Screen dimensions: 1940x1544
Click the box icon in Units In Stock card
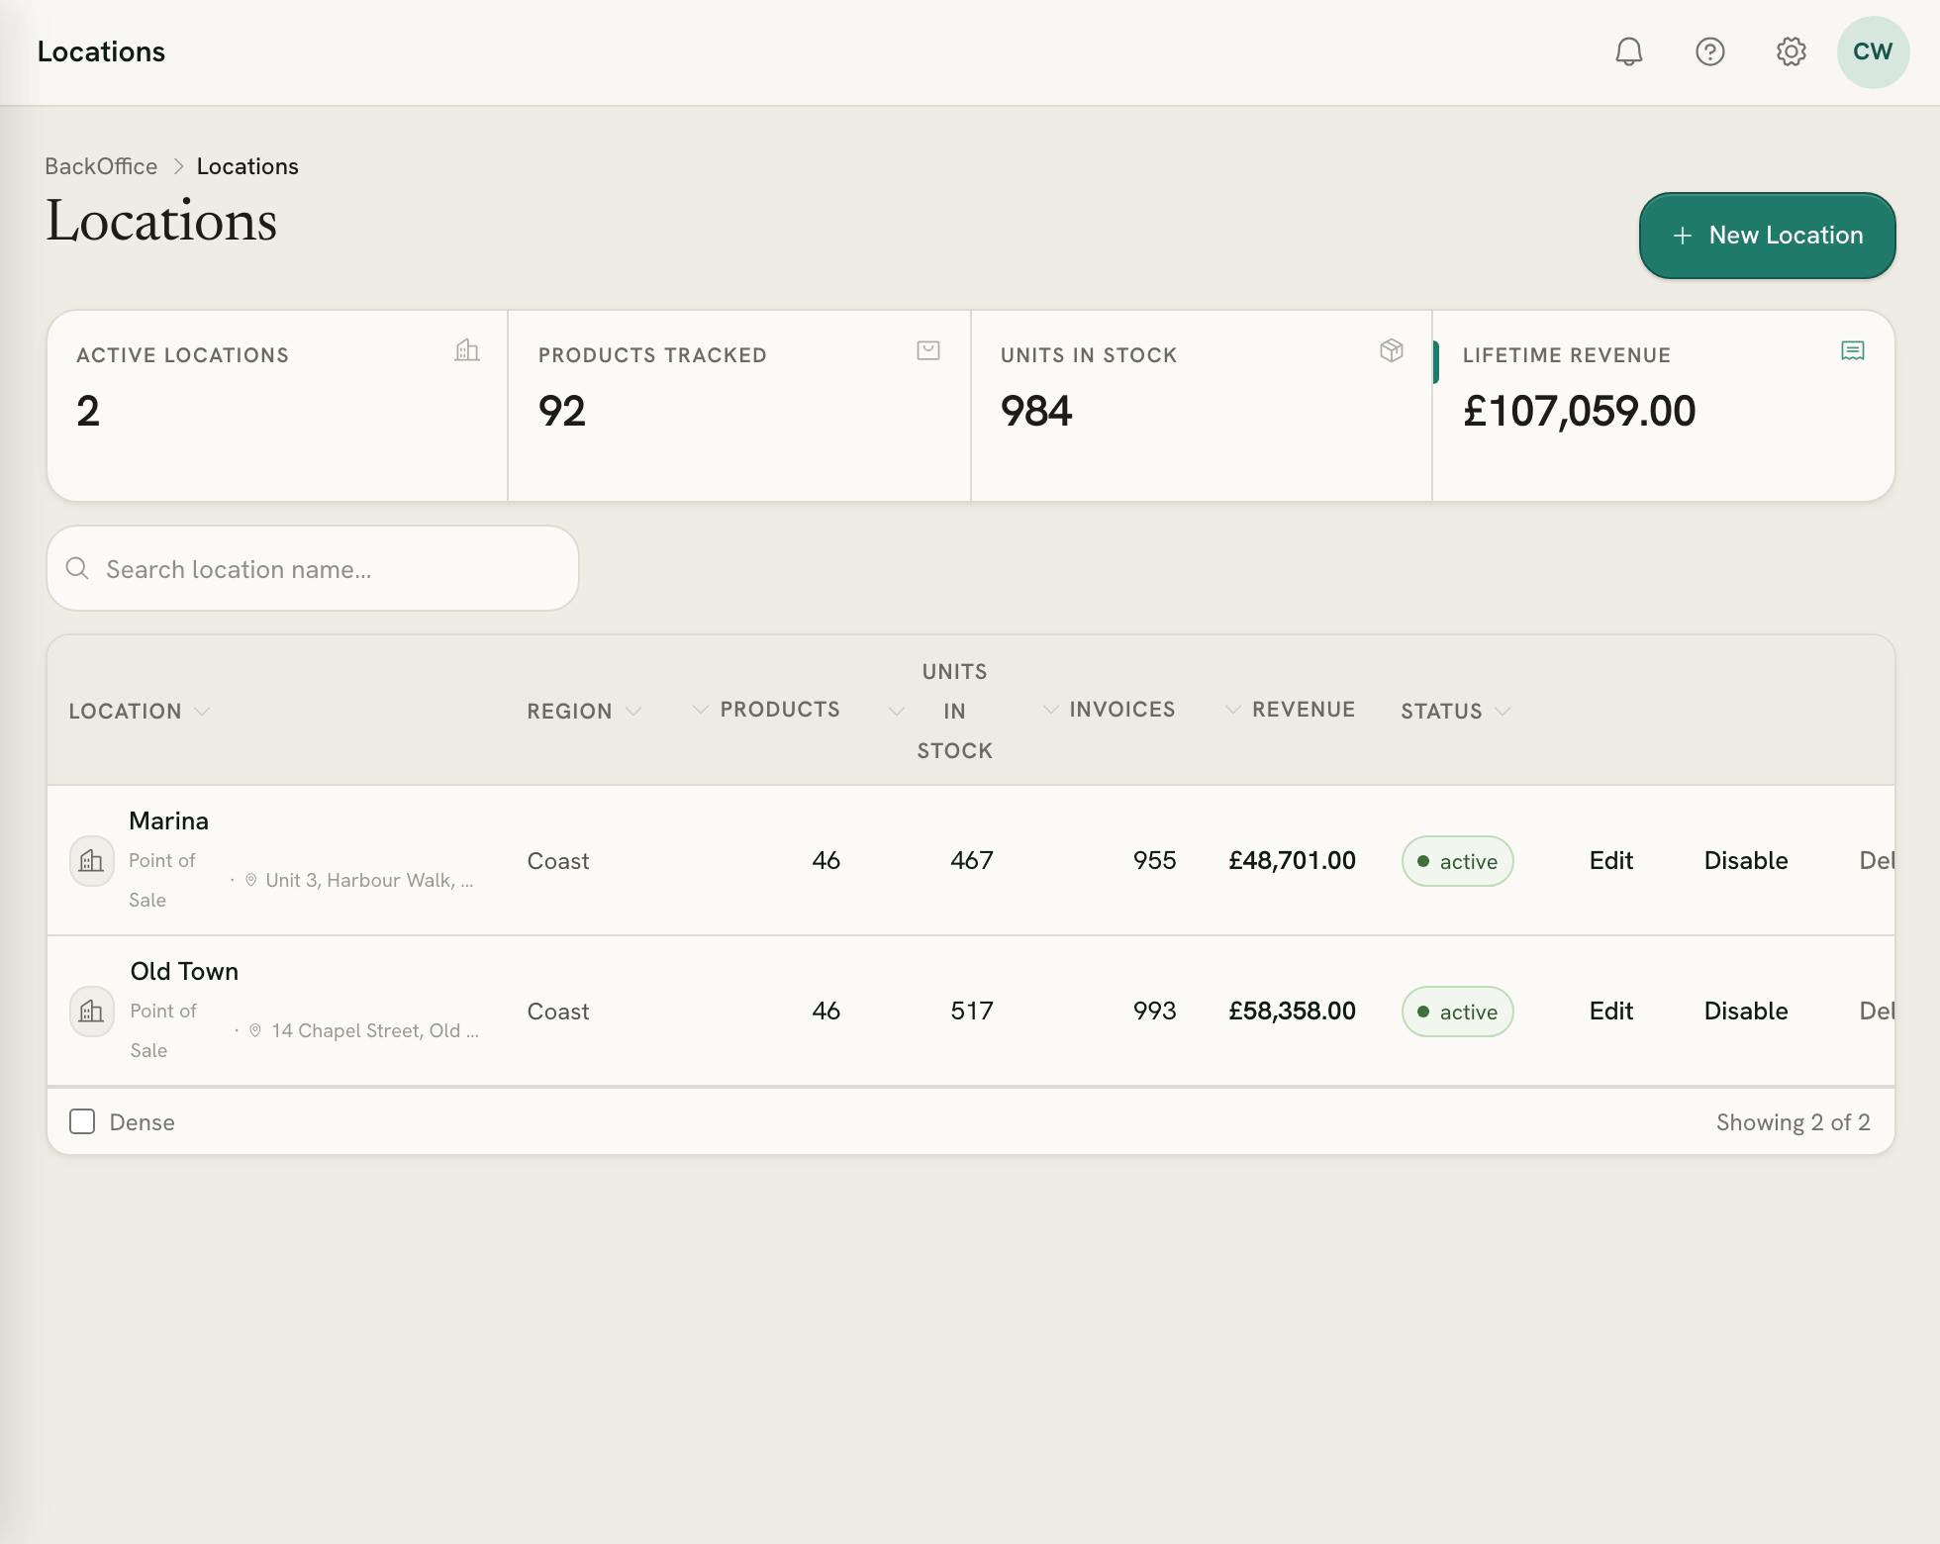tap(1392, 350)
